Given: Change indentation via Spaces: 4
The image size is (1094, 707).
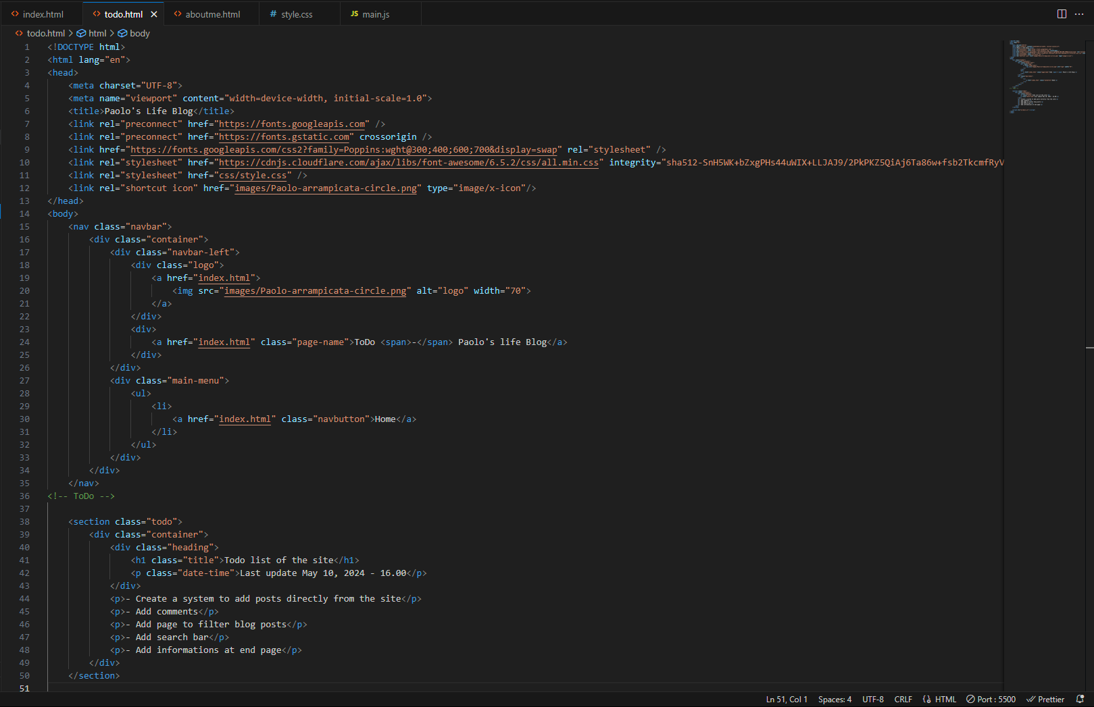Looking at the screenshot, I should [x=835, y=700].
